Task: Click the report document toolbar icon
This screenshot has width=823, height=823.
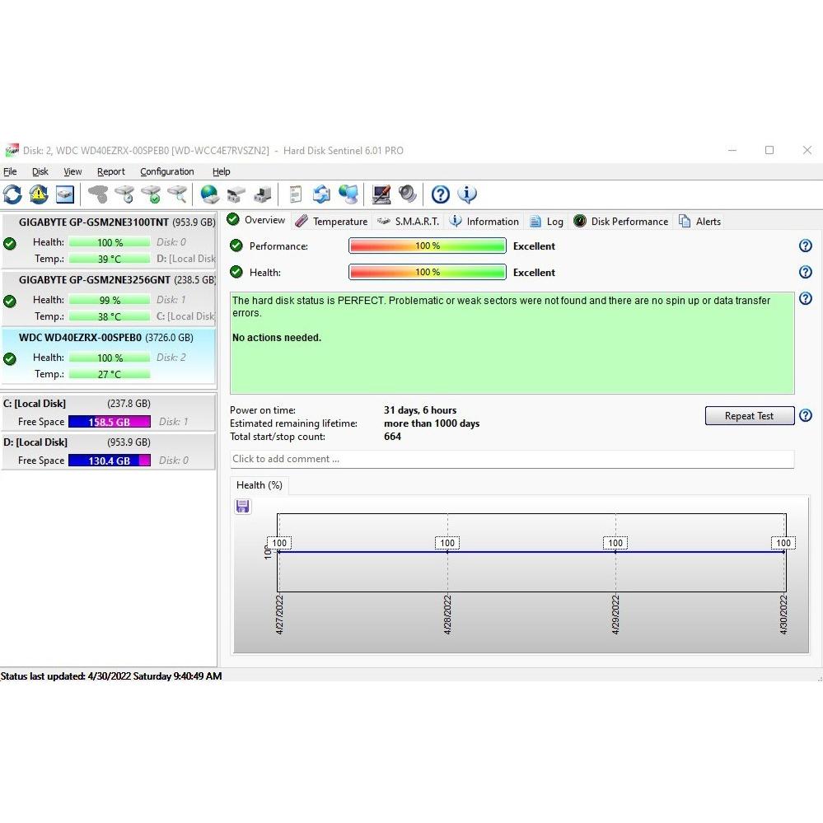Action: tap(296, 194)
